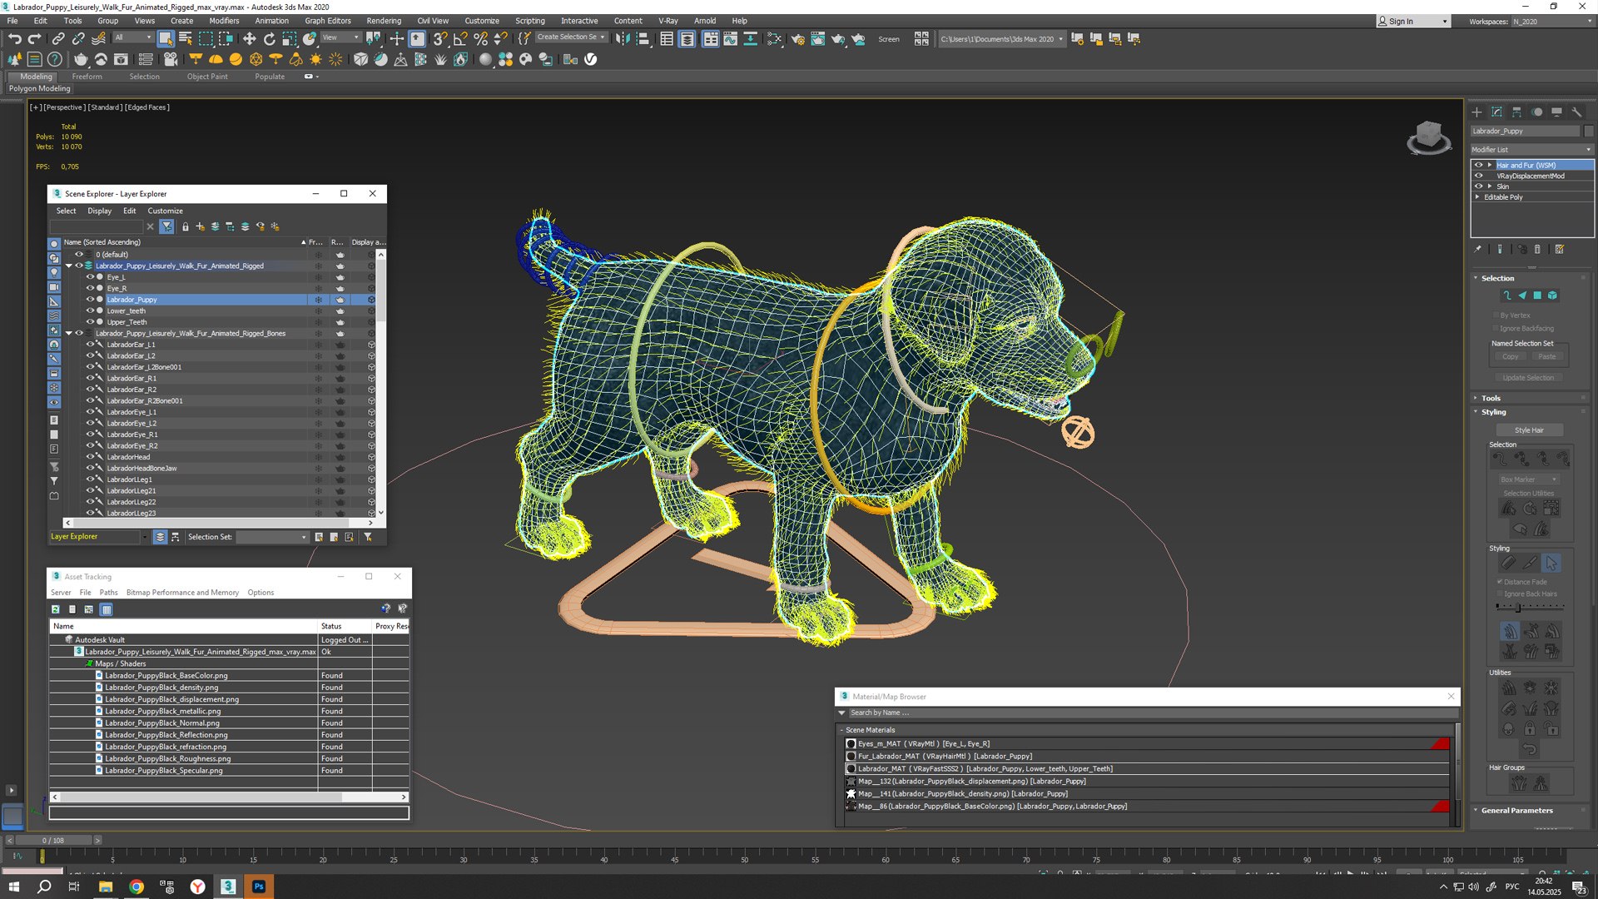Switch to the Freeform ribbon tab

point(87,77)
